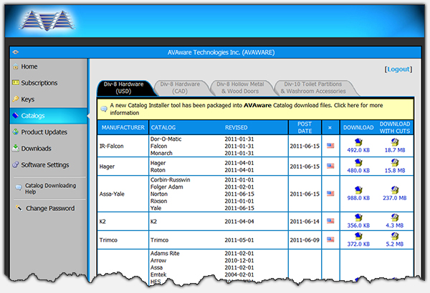Open the Home sidebar item
The image size is (430, 293).
pos(29,66)
